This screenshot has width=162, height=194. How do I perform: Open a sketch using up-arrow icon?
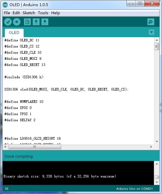tap(36, 22)
